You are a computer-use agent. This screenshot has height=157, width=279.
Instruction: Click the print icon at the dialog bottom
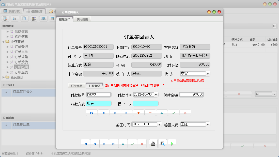click(x=153, y=144)
